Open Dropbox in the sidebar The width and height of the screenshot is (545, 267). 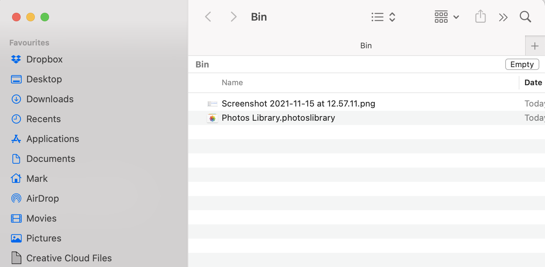(x=44, y=59)
